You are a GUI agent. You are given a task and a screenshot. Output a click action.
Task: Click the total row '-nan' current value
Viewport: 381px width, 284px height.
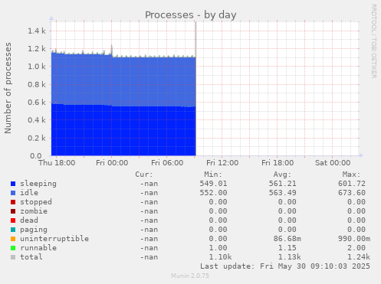(149, 257)
